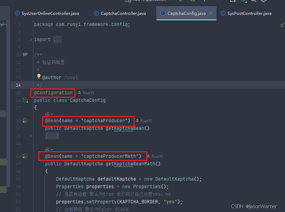Click the Code With Me users icon

(x=233, y=1)
